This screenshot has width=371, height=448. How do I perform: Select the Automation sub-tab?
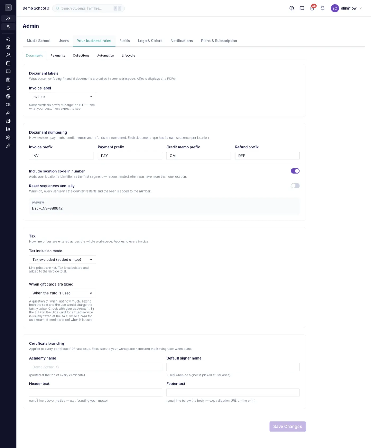(105, 56)
